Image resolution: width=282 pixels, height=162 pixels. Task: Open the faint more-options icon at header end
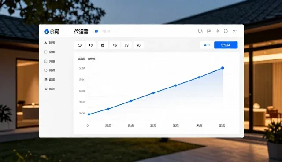234,31
